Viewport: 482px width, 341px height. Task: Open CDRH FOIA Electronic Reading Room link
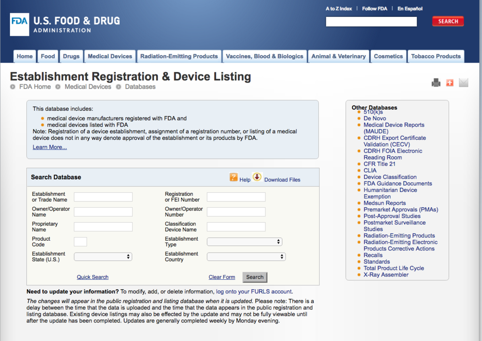coord(393,154)
